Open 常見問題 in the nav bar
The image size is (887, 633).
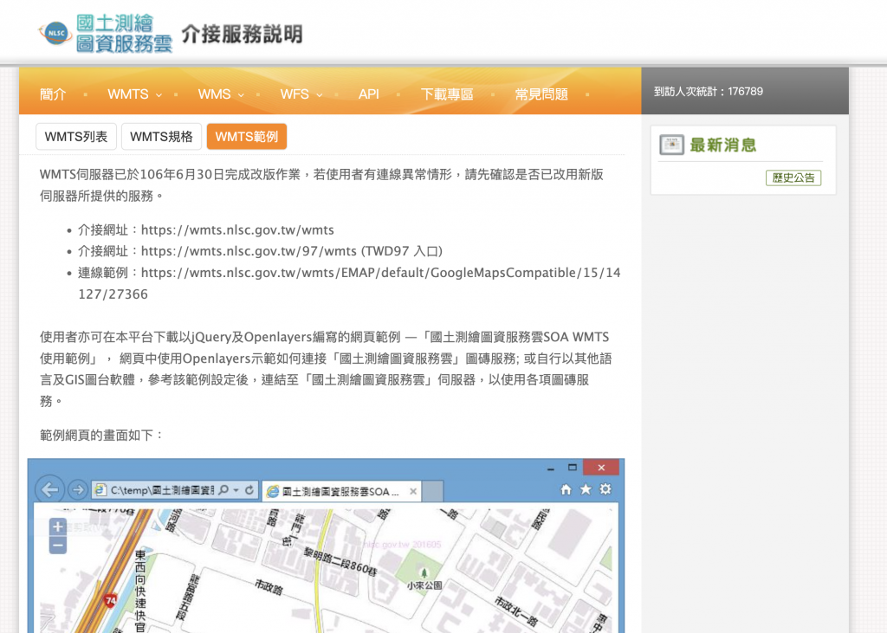pyautogui.click(x=541, y=94)
